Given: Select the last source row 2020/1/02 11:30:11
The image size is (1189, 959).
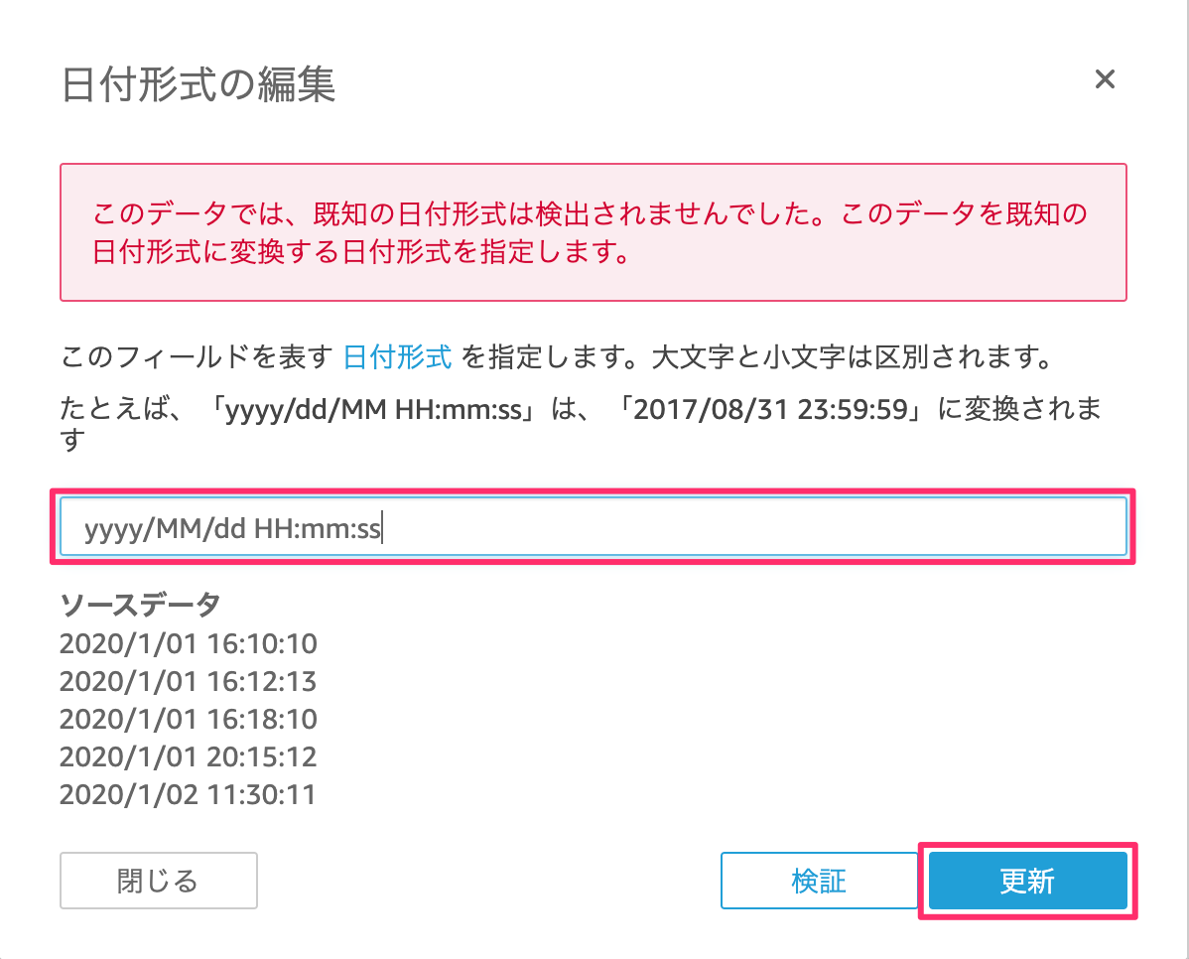Looking at the screenshot, I should click(188, 796).
